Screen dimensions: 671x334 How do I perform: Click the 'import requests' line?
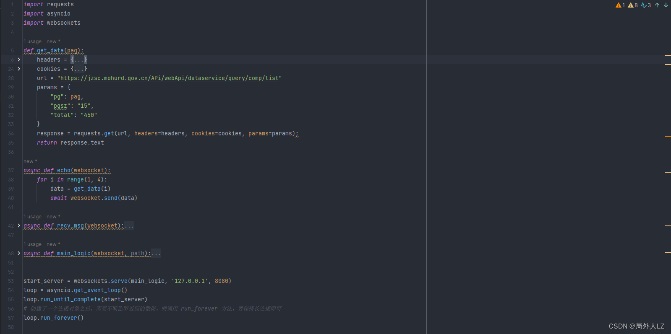49,4
